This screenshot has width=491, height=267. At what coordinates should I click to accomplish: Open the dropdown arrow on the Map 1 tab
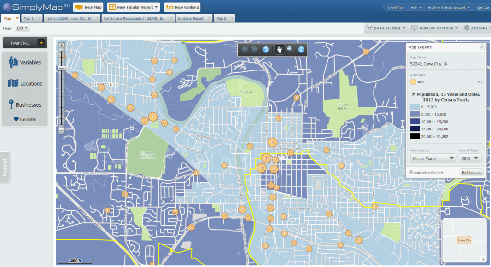click(39, 19)
